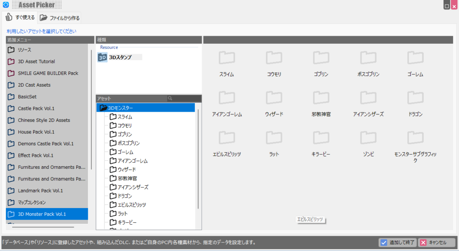Select the ゾンビ folder icon
The image size is (459, 251).
[368, 138]
